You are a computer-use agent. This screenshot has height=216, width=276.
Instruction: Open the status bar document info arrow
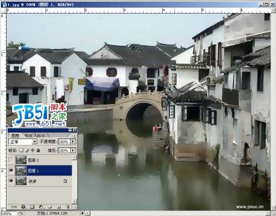pyautogui.click(x=82, y=213)
